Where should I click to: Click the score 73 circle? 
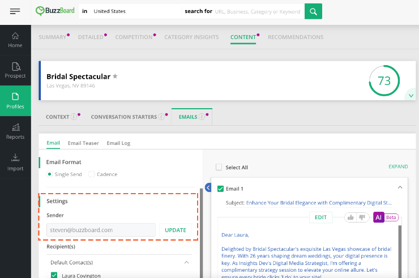[384, 80]
